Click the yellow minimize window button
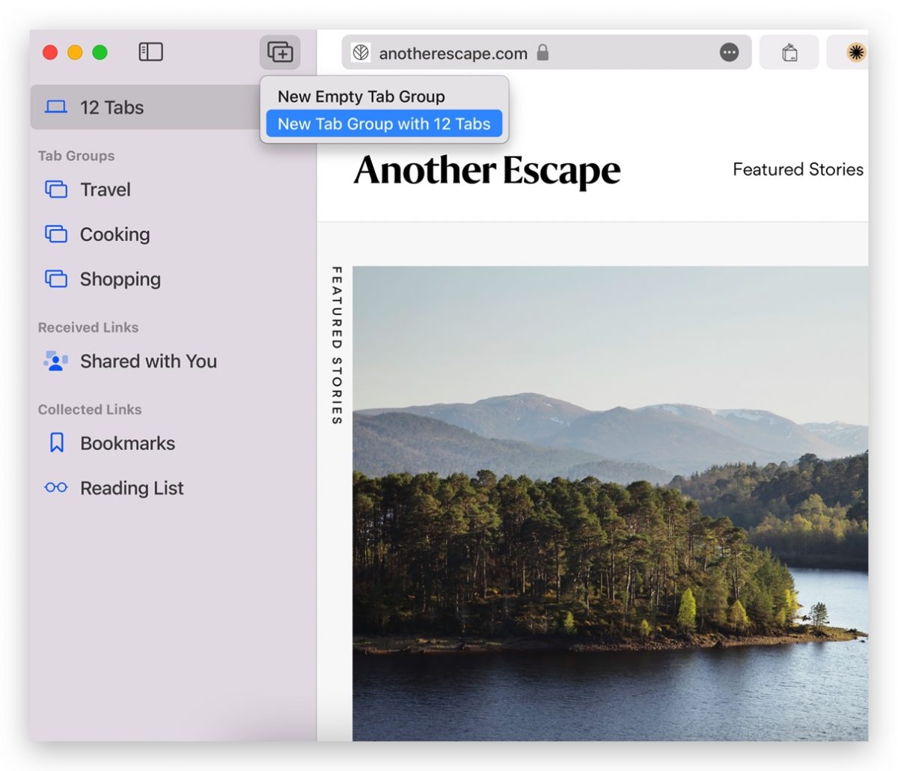 pyautogui.click(x=75, y=52)
